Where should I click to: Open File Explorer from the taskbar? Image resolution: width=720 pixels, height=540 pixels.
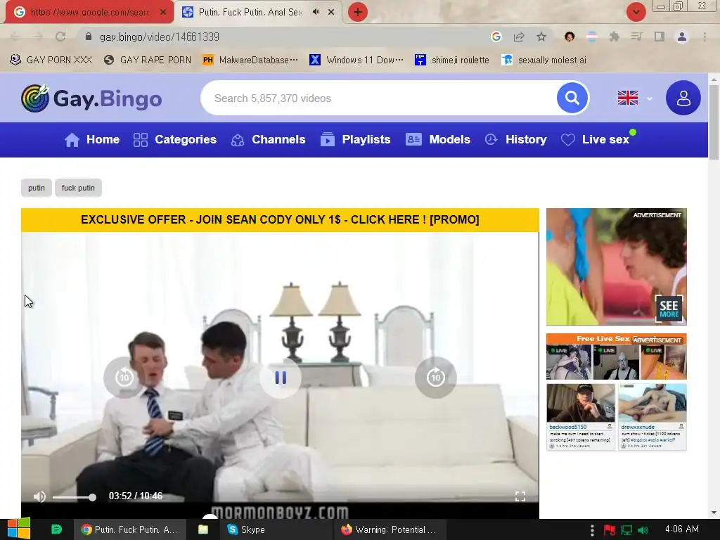[x=203, y=530]
